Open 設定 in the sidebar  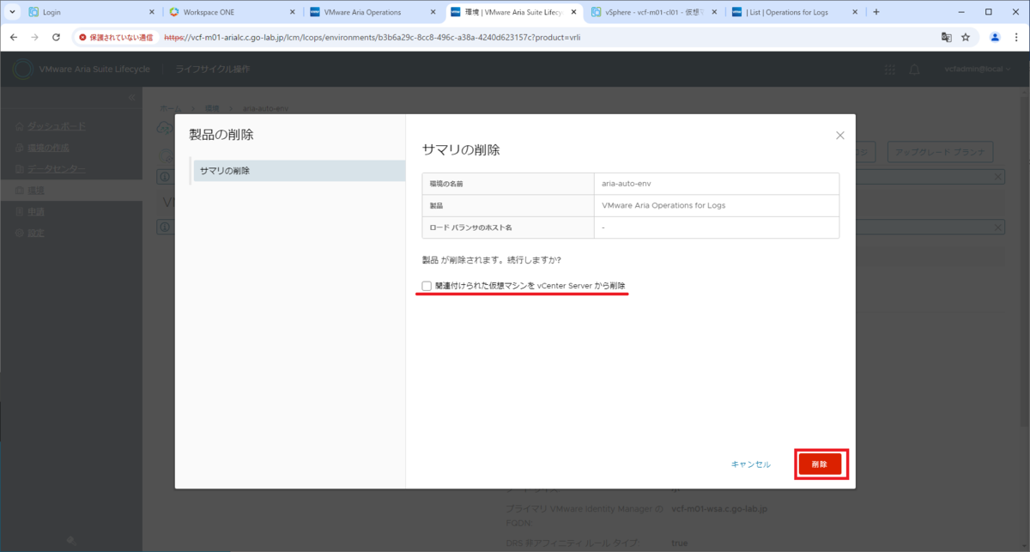click(36, 233)
